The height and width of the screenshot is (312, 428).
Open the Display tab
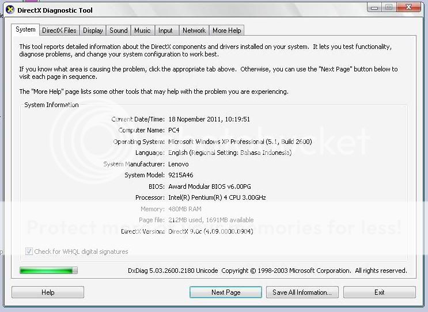click(93, 31)
